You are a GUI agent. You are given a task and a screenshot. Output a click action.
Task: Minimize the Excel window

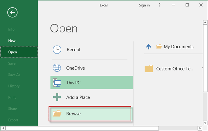tap(173, 5)
